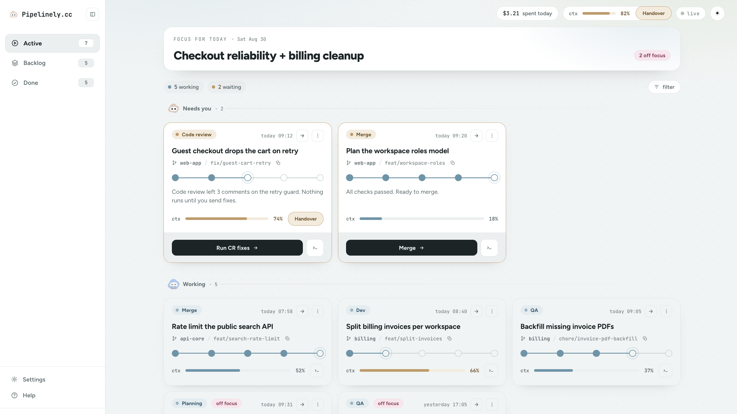This screenshot has width=737, height=414.
Task: Open the Backfill invoice PDFs arrow icon
Action: [x=651, y=311]
